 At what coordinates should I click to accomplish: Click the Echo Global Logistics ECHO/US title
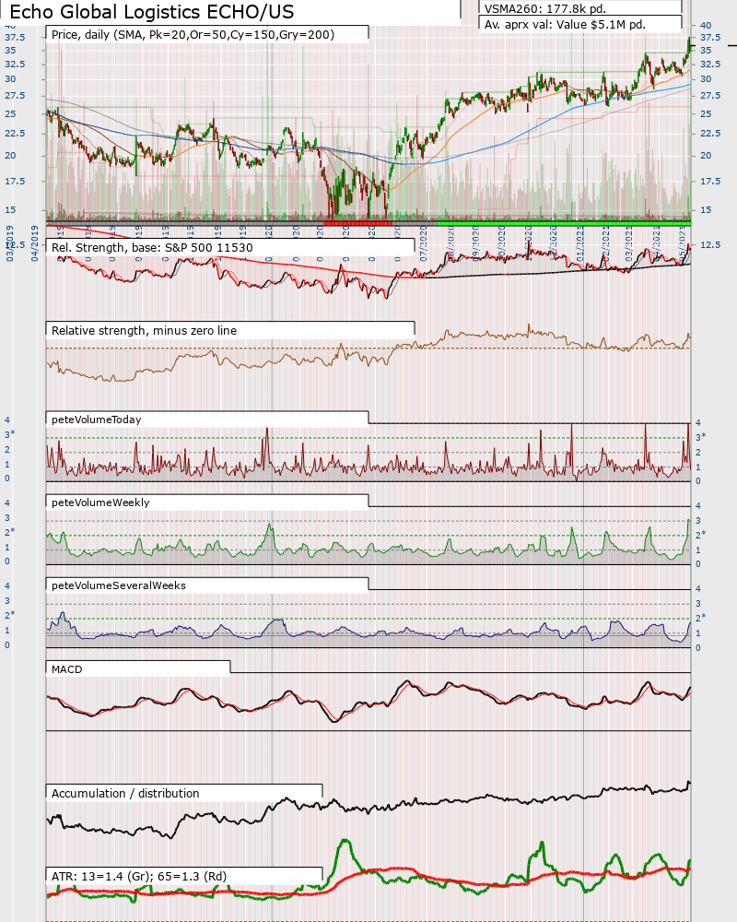152,12
